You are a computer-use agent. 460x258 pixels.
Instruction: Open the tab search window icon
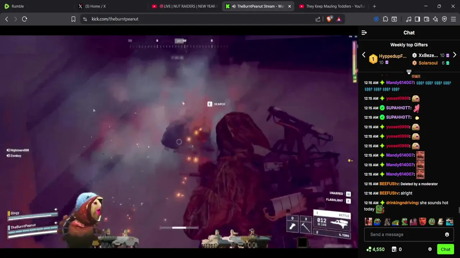(x=394, y=19)
